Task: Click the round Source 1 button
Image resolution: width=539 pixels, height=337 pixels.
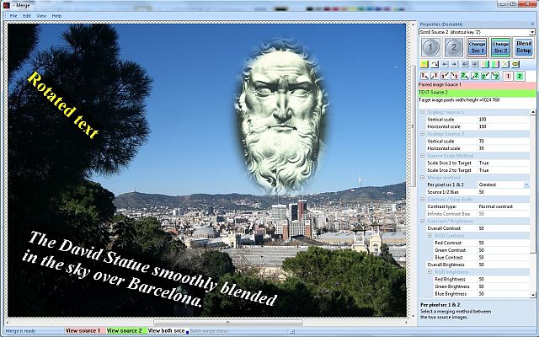Action: click(x=430, y=47)
